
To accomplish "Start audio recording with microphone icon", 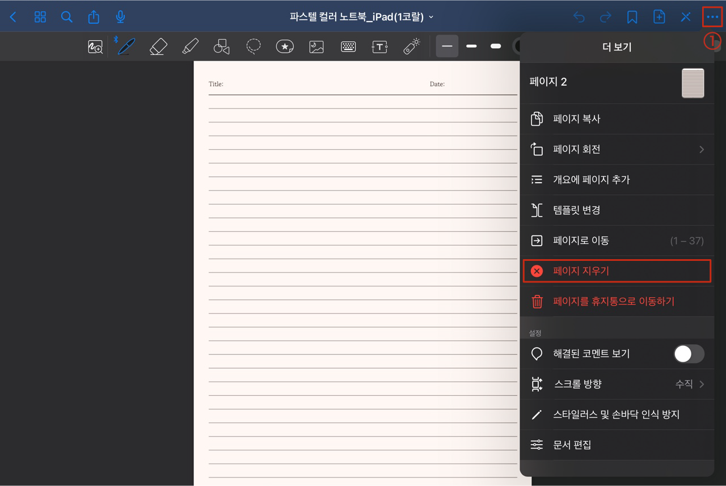I will coord(120,17).
